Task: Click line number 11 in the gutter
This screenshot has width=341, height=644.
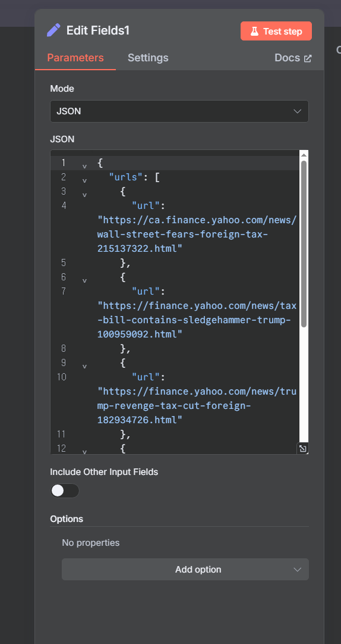Action: (x=61, y=434)
